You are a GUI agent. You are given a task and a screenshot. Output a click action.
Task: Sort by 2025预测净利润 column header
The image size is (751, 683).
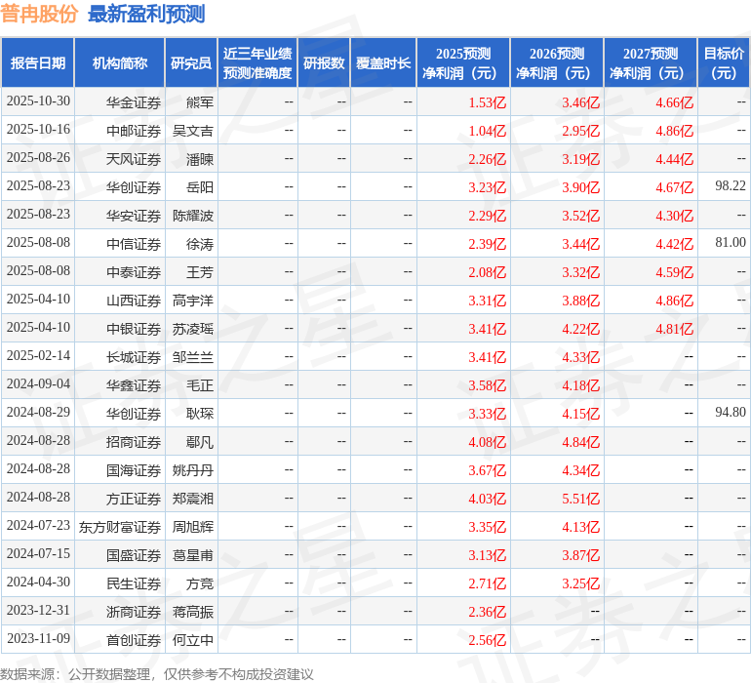pos(463,63)
